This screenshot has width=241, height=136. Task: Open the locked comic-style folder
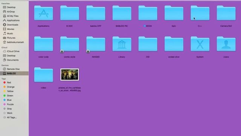coord(70,44)
